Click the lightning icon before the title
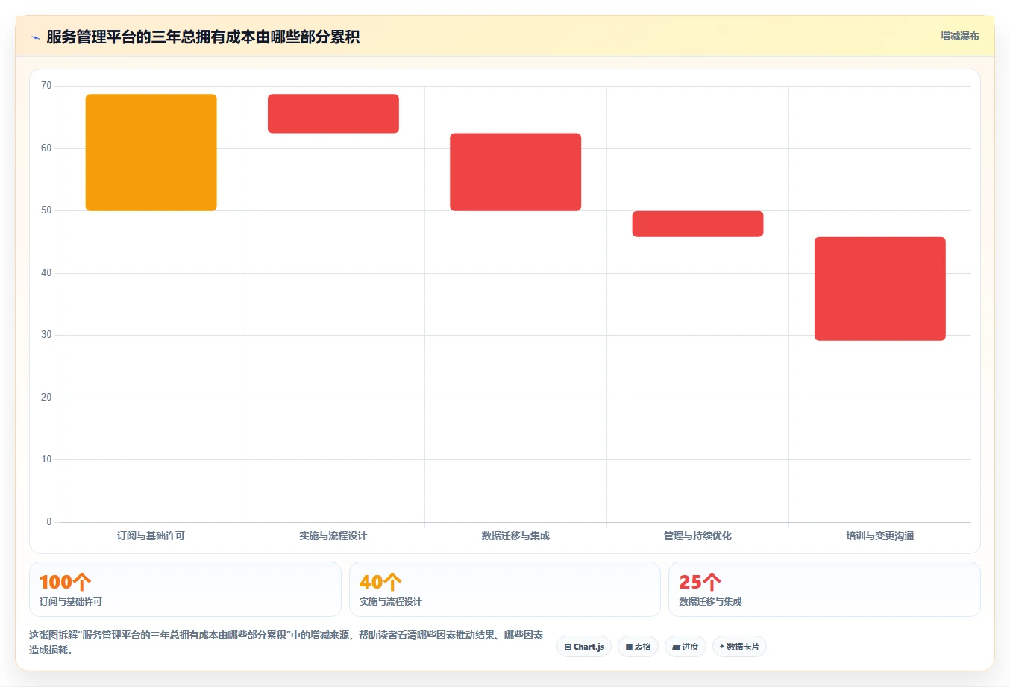1010x687 pixels. point(35,37)
